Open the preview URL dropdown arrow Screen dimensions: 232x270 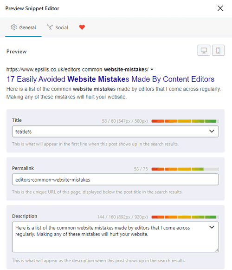pos(152,70)
